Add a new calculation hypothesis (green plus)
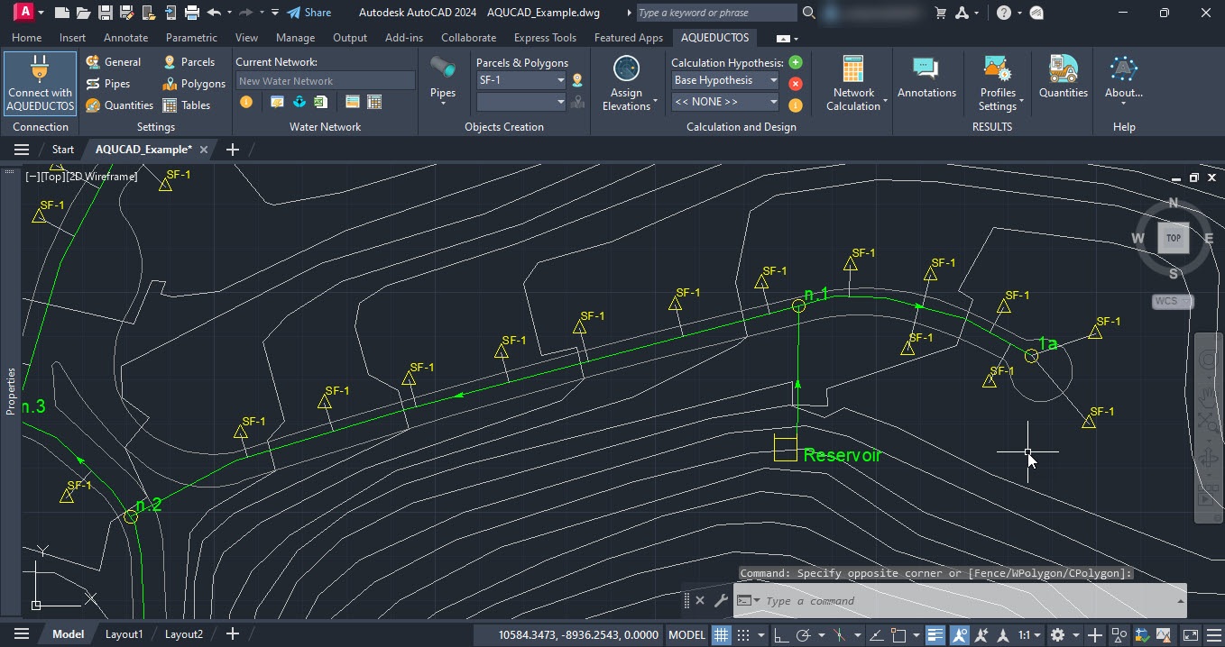The image size is (1225, 647). point(795,62)
